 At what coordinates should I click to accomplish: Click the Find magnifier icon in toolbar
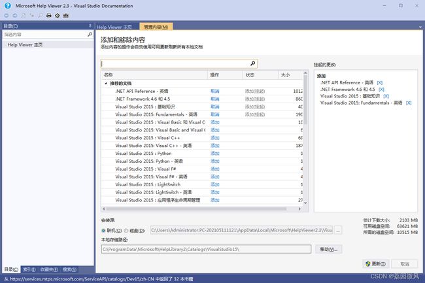pos(41,16)
